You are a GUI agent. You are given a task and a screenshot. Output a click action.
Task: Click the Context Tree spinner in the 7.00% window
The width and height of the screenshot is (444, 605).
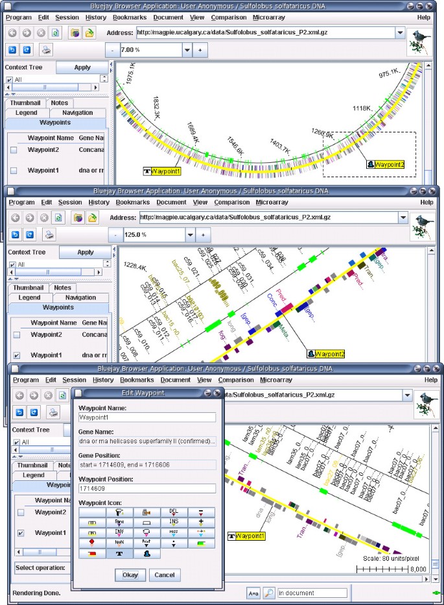104,79
